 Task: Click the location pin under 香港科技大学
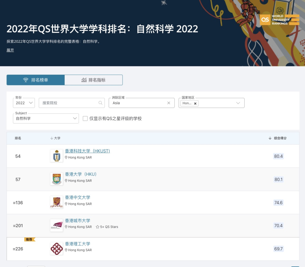click(66, 157)
